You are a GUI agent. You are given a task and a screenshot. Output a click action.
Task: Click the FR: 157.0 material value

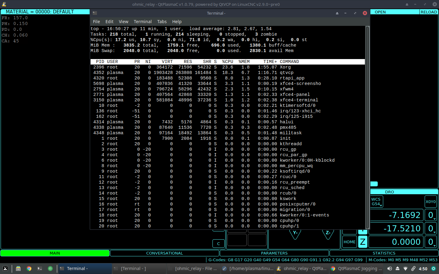click(x=15, y=18)
